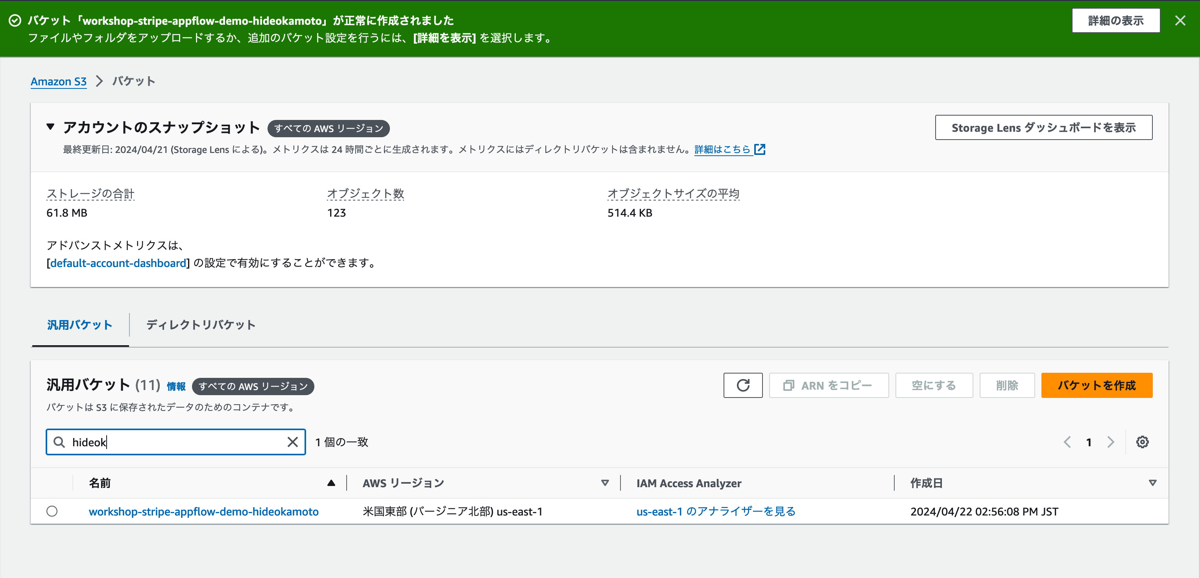Select the workshop-stripe-appflow-demo-hideokamoto bucket radio button
This screenshot has width=1200, height=578.
pyautogui.click(x=52, y=511)
